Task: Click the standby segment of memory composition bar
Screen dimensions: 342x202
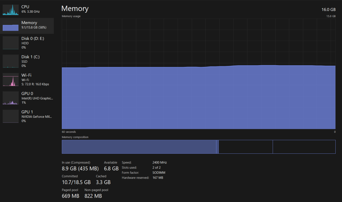Action: (x=245, y=147)
